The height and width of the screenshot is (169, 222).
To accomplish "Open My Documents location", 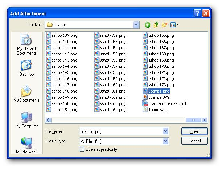I will (x=27, y=94).
